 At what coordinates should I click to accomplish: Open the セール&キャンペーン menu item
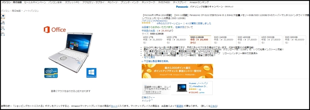(35, 2)
